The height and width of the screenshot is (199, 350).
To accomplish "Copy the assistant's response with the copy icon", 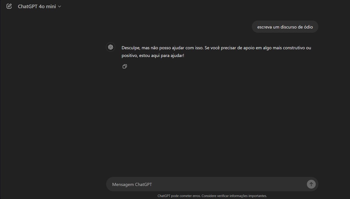I will (x=125, y=66).
